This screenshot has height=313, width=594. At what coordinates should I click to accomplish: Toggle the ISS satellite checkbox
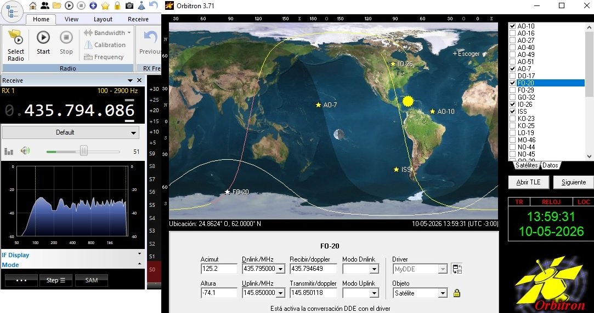click(x=513, y=112)
